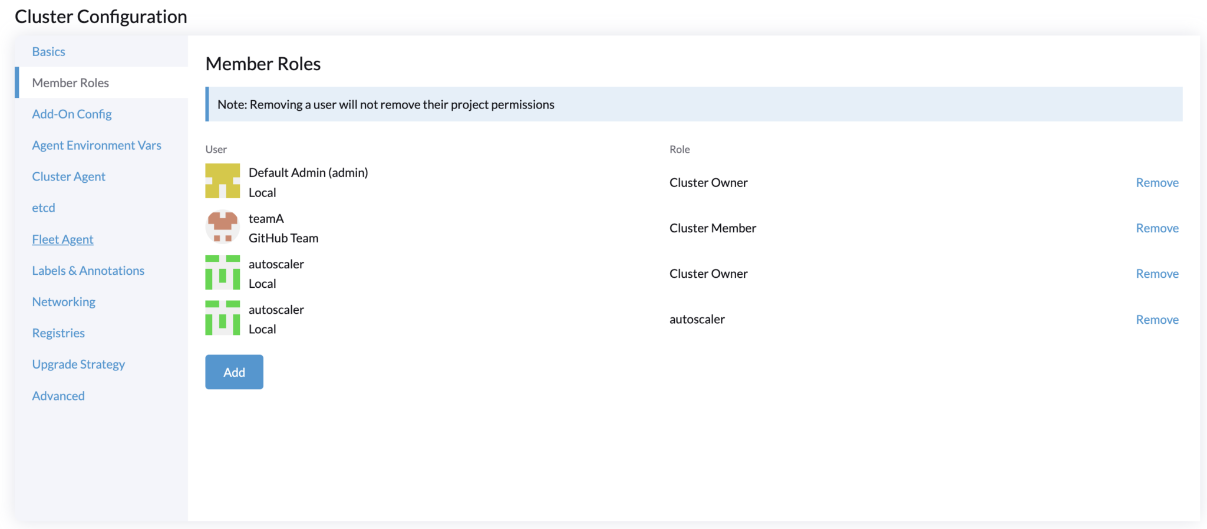This screenshot has height=529, width=1207.
Task: Select the etcd configuration tab
Action: click(44, 208)
